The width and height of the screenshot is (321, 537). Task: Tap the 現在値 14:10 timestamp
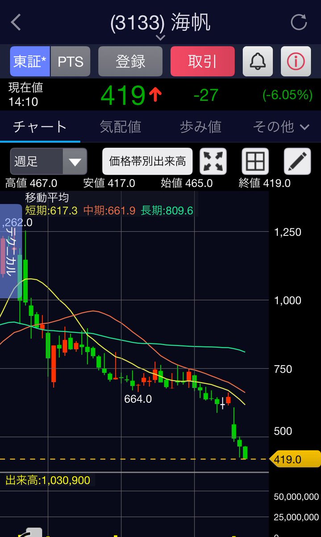(x=25, y=94)
